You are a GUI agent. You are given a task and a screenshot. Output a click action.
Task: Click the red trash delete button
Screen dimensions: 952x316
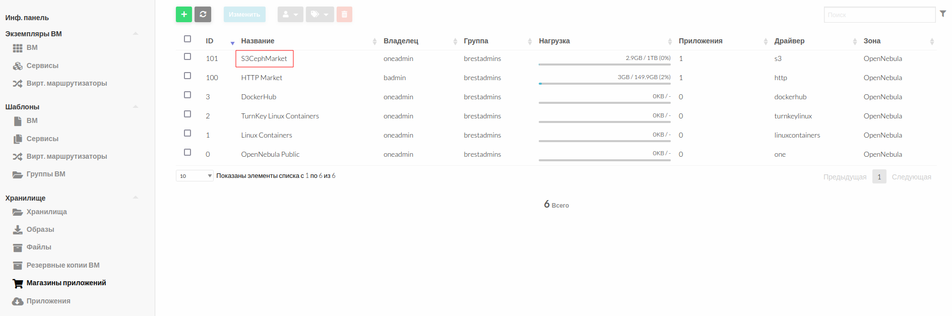coord(344,15)
